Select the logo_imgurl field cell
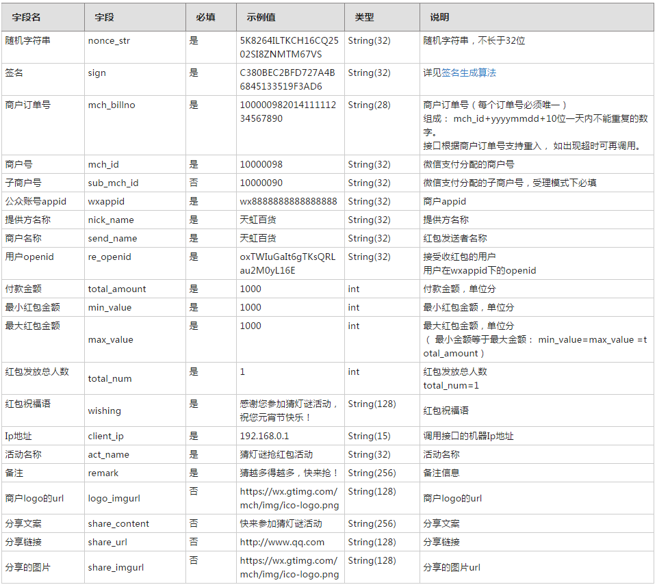657x587 pixels. pyautogui.click(x=114, y=499)
